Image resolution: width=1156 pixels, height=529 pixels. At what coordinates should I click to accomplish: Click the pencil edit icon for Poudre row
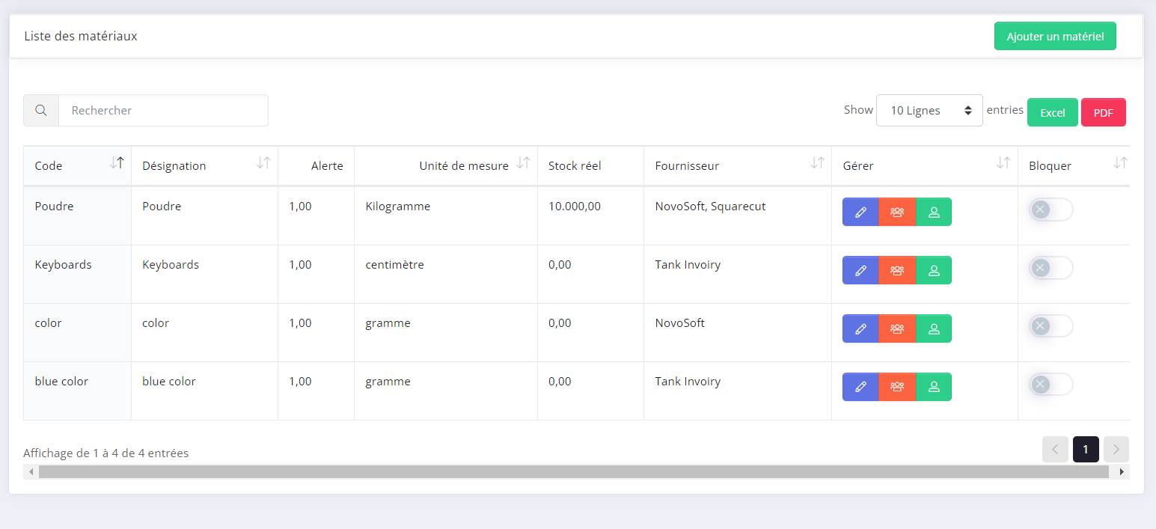click(860, 212)
